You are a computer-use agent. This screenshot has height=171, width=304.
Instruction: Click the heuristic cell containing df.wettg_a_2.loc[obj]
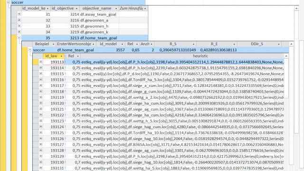coord(182,97)
